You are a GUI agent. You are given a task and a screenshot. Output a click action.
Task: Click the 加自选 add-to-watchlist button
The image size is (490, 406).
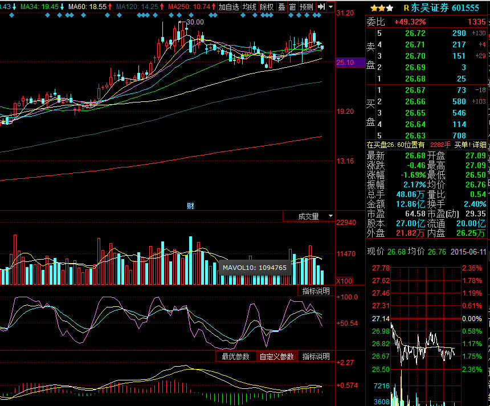click(x=228, y=7)
